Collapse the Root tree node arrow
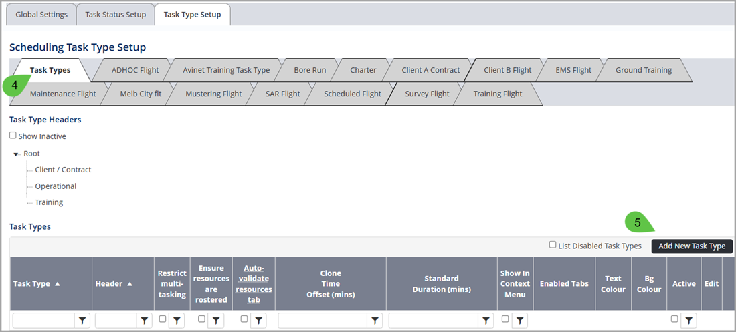Image resolution: width=736 pixels, height=332 pixels. pos(16,154)
